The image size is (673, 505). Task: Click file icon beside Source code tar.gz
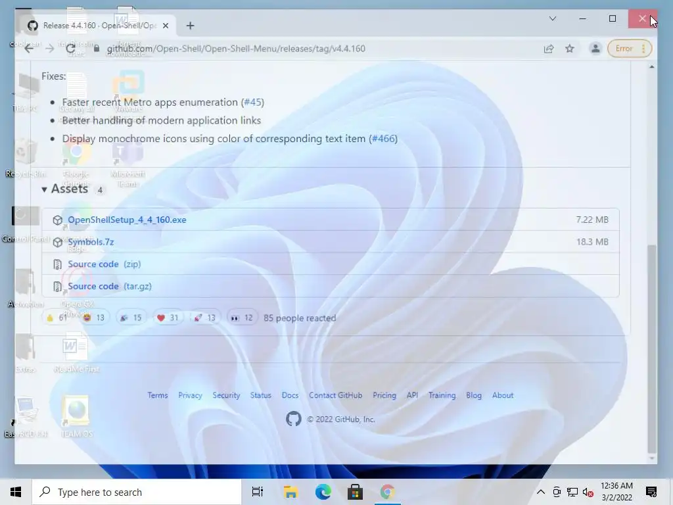58,287
